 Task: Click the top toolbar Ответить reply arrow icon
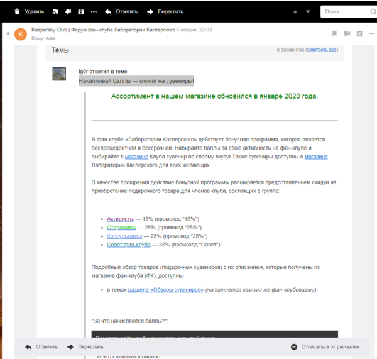click(x=108, y=11)
